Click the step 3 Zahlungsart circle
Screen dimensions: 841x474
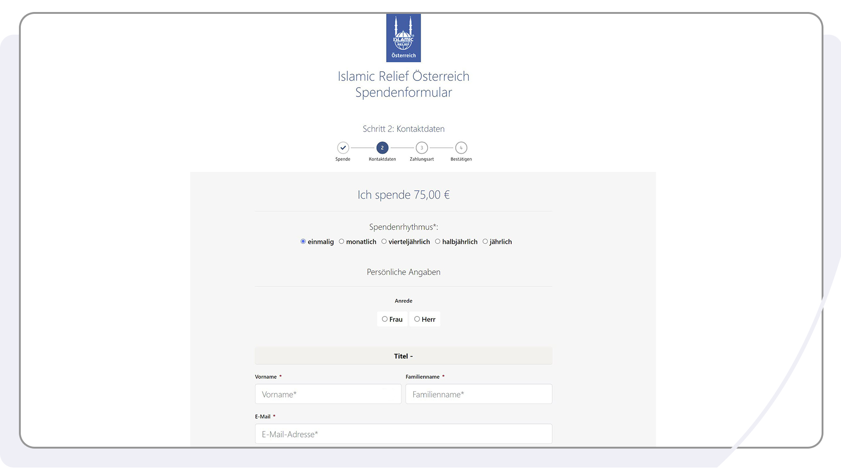point(421,148)
